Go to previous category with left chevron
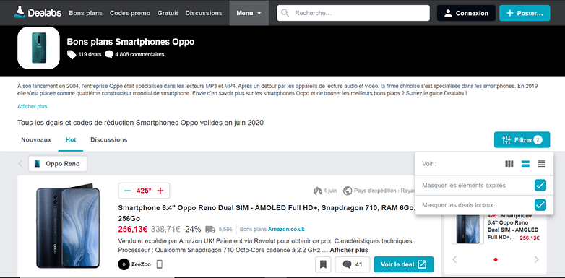The height and width of the screenshot is (278, 565). [20, 164]
